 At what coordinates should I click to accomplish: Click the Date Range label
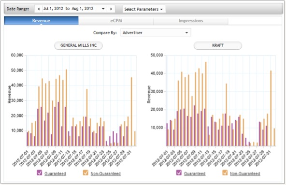(18, 9)
